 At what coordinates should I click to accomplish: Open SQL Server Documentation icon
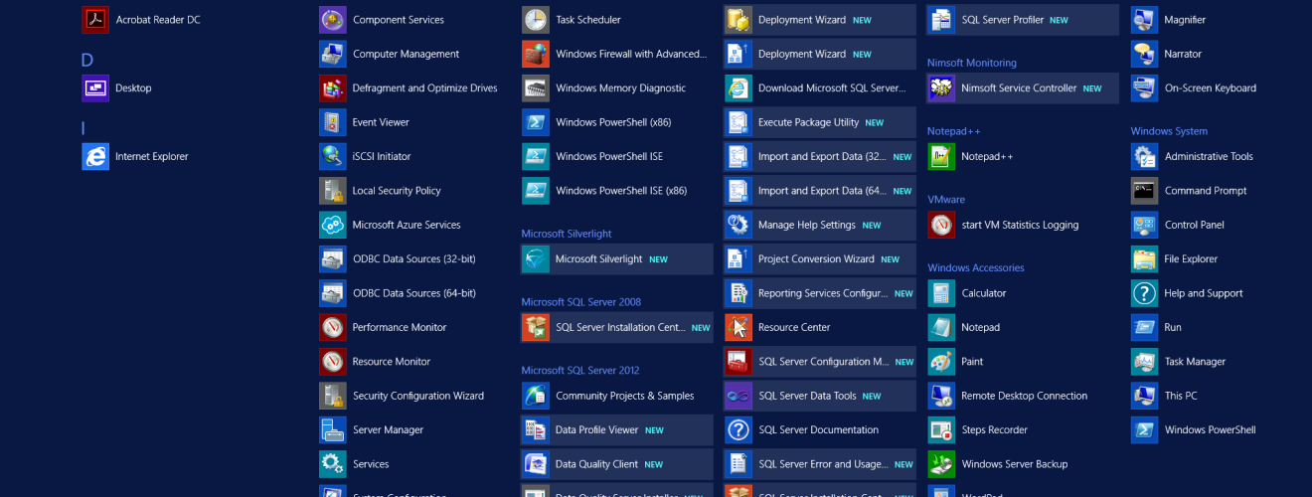pyautogui.click(x=738, y=430)
